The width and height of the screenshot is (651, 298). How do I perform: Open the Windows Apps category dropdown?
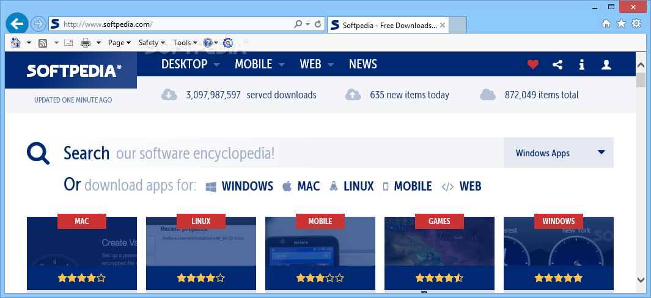(x=559, y=153)
